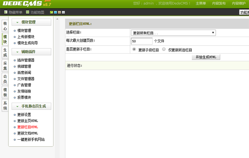Select the blue theme color swatch
Image resolution: width=249 pixels, height=158 pixels.
click(55, 12)
